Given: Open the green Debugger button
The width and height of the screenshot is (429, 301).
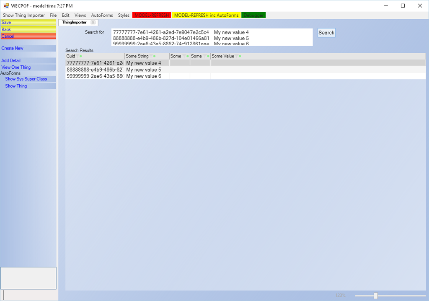Looking at the screenshot, I should [x=253, y=15].
